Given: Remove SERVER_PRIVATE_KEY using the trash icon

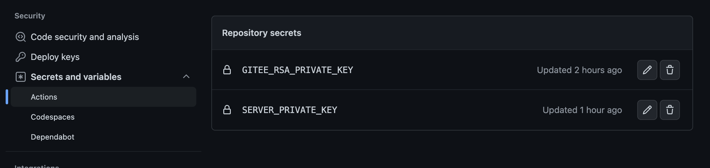Looking at the screenshot, I should 670,110.
